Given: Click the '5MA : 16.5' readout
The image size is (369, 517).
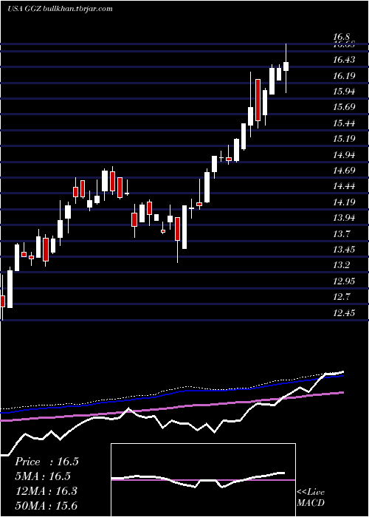Looking at the screenshot, I should pos(43,476).
